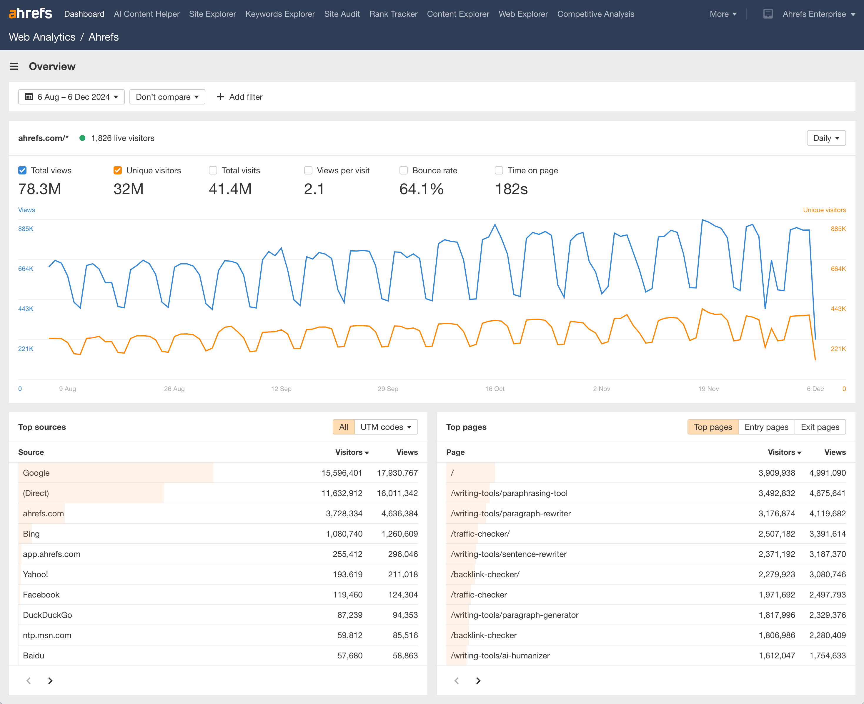Click the Baidu source row
864x704 pixels.
(x=218, y=655)
